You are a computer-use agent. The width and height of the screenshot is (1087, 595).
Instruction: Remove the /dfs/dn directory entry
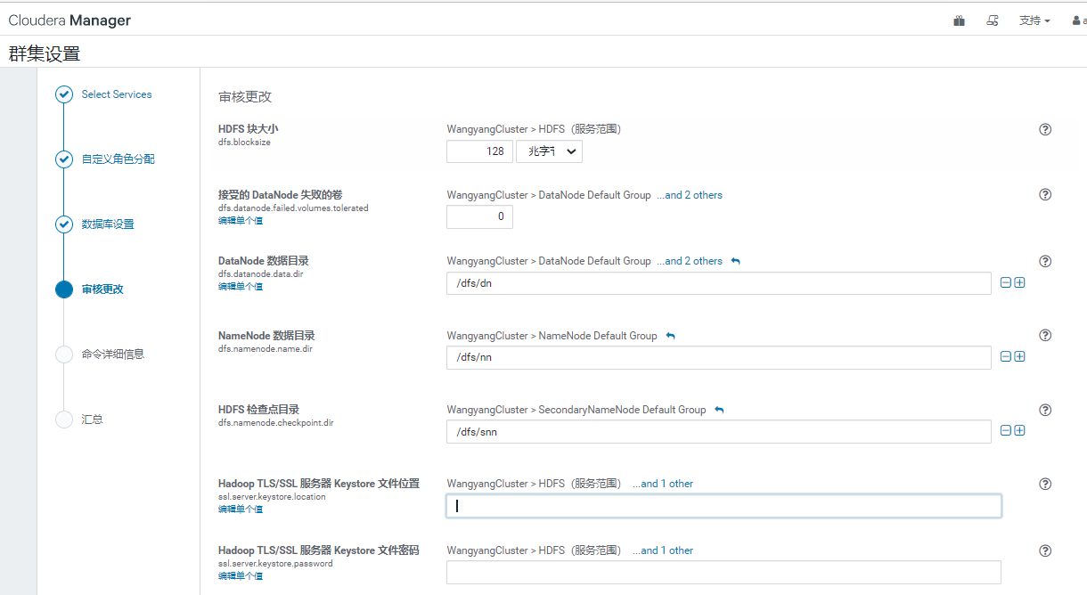pos(1006,282)
